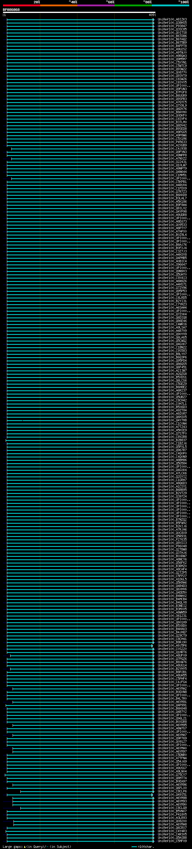The width and height of the screenshot is (192, 849).
Task: Choose the UniRef100_C5WTC9 entry
Action: pyautogui.click(x=172, y=66)
